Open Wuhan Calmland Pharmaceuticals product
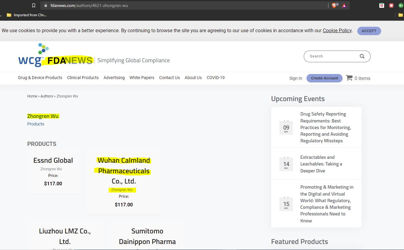The height and width of the screenshot is (250, 404). (x=124, y=171)
